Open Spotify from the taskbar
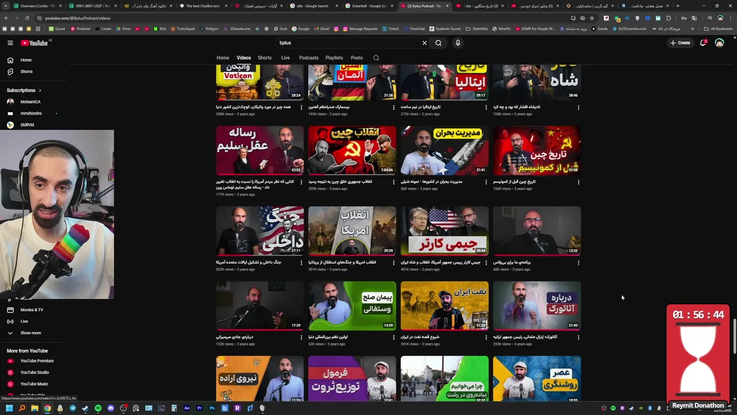The height and width of the screenshot is (415, 737). pos(98,408)
